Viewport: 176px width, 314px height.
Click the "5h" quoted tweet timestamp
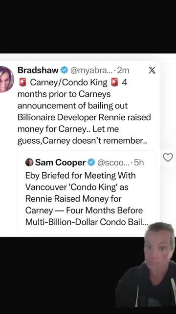tap(139, 162)
